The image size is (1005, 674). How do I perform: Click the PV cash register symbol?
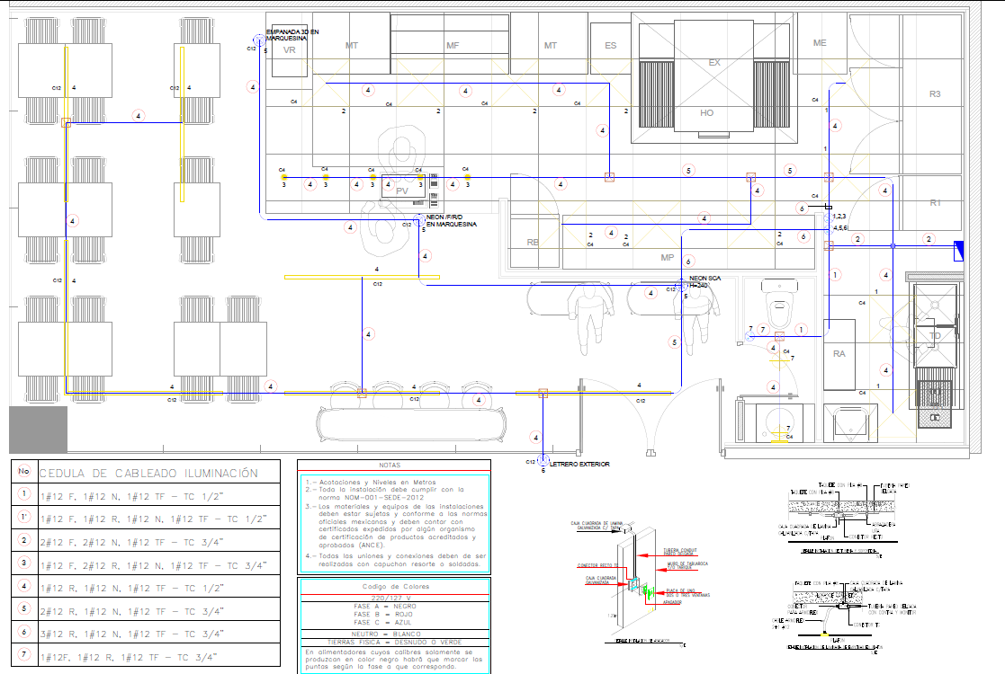(401, 190)
